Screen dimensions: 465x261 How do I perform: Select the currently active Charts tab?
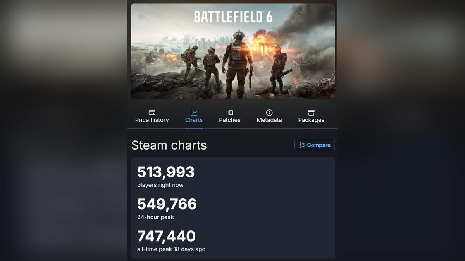[x=194, y=116]
